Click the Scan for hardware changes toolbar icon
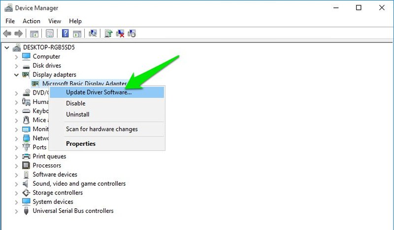 (x=93, y=33)
